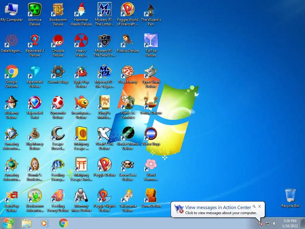Select Pixelus Deluxe icon
The image size is (305, 229).
[x=127, y=43]
